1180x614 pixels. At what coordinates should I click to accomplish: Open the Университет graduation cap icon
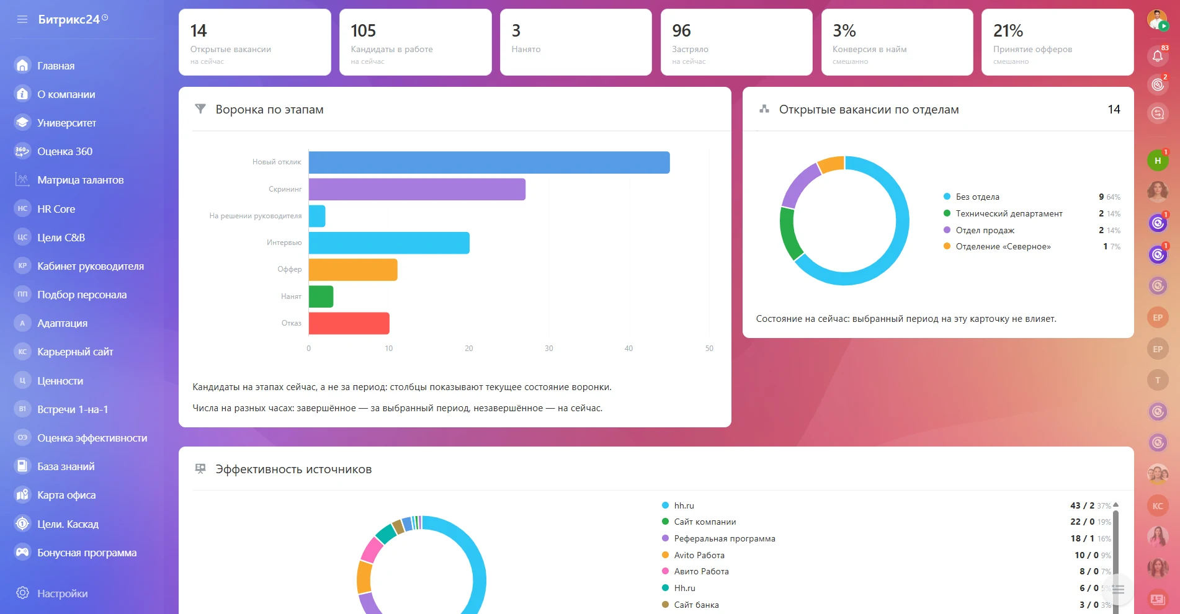click(x=22, y=122)
